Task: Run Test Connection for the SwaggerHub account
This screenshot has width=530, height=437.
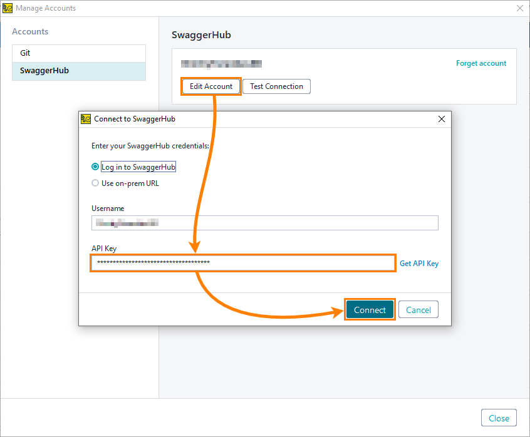Action: click(x=276, y=86)
